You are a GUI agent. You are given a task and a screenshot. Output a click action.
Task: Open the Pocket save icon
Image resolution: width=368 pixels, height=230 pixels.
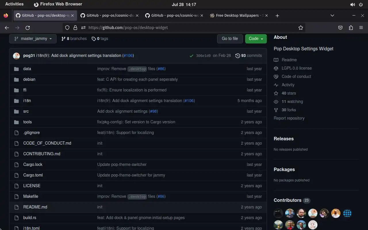click(340, 28)
